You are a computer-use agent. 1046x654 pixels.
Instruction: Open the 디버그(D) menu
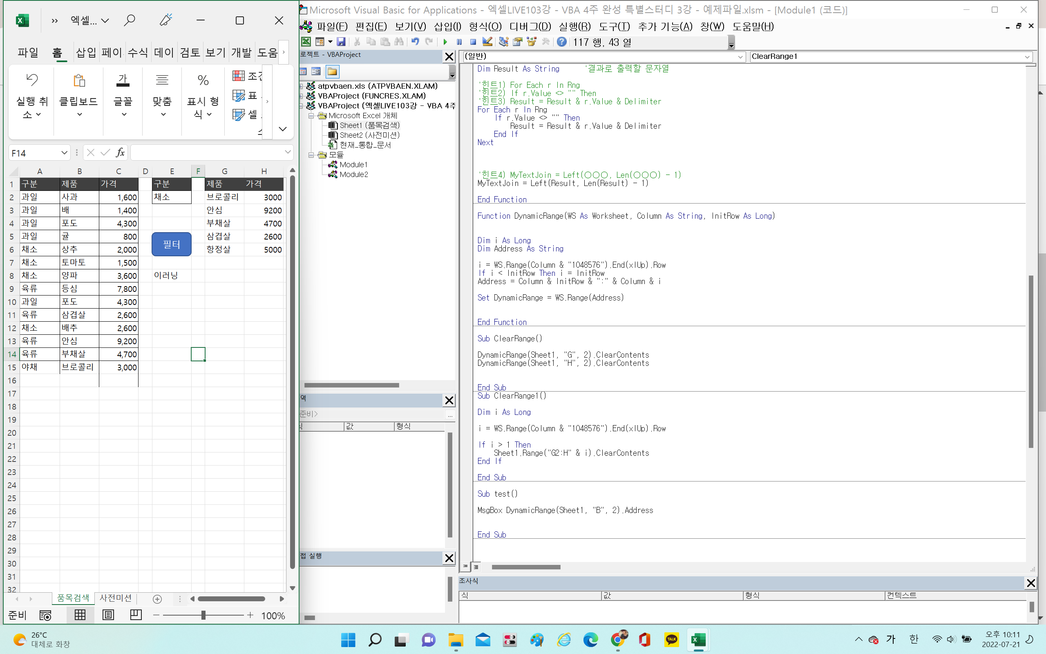[x=530, y=27]
